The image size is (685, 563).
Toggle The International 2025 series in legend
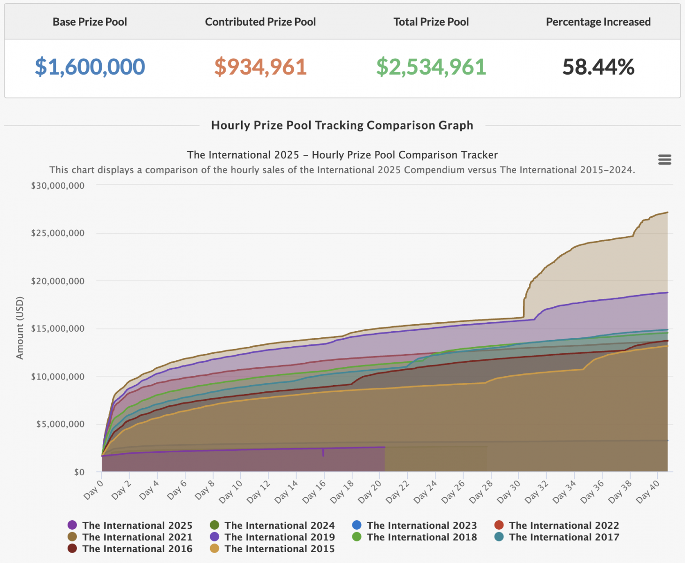pyautogui.click(x=130, y=525)
